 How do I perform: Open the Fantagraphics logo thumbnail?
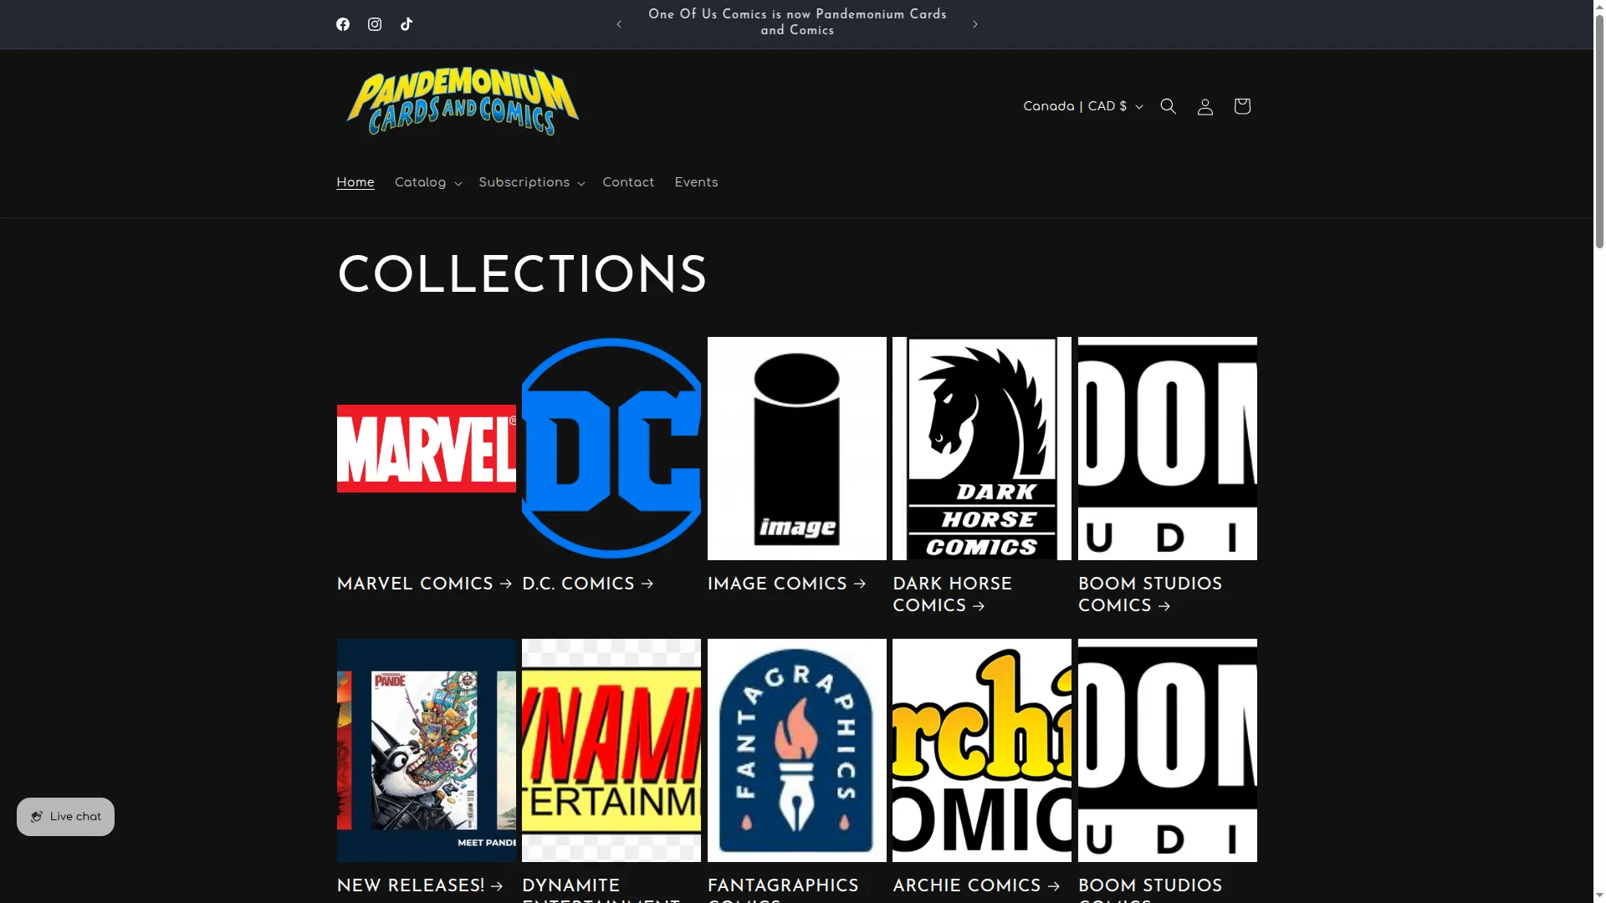click(797, 751)
